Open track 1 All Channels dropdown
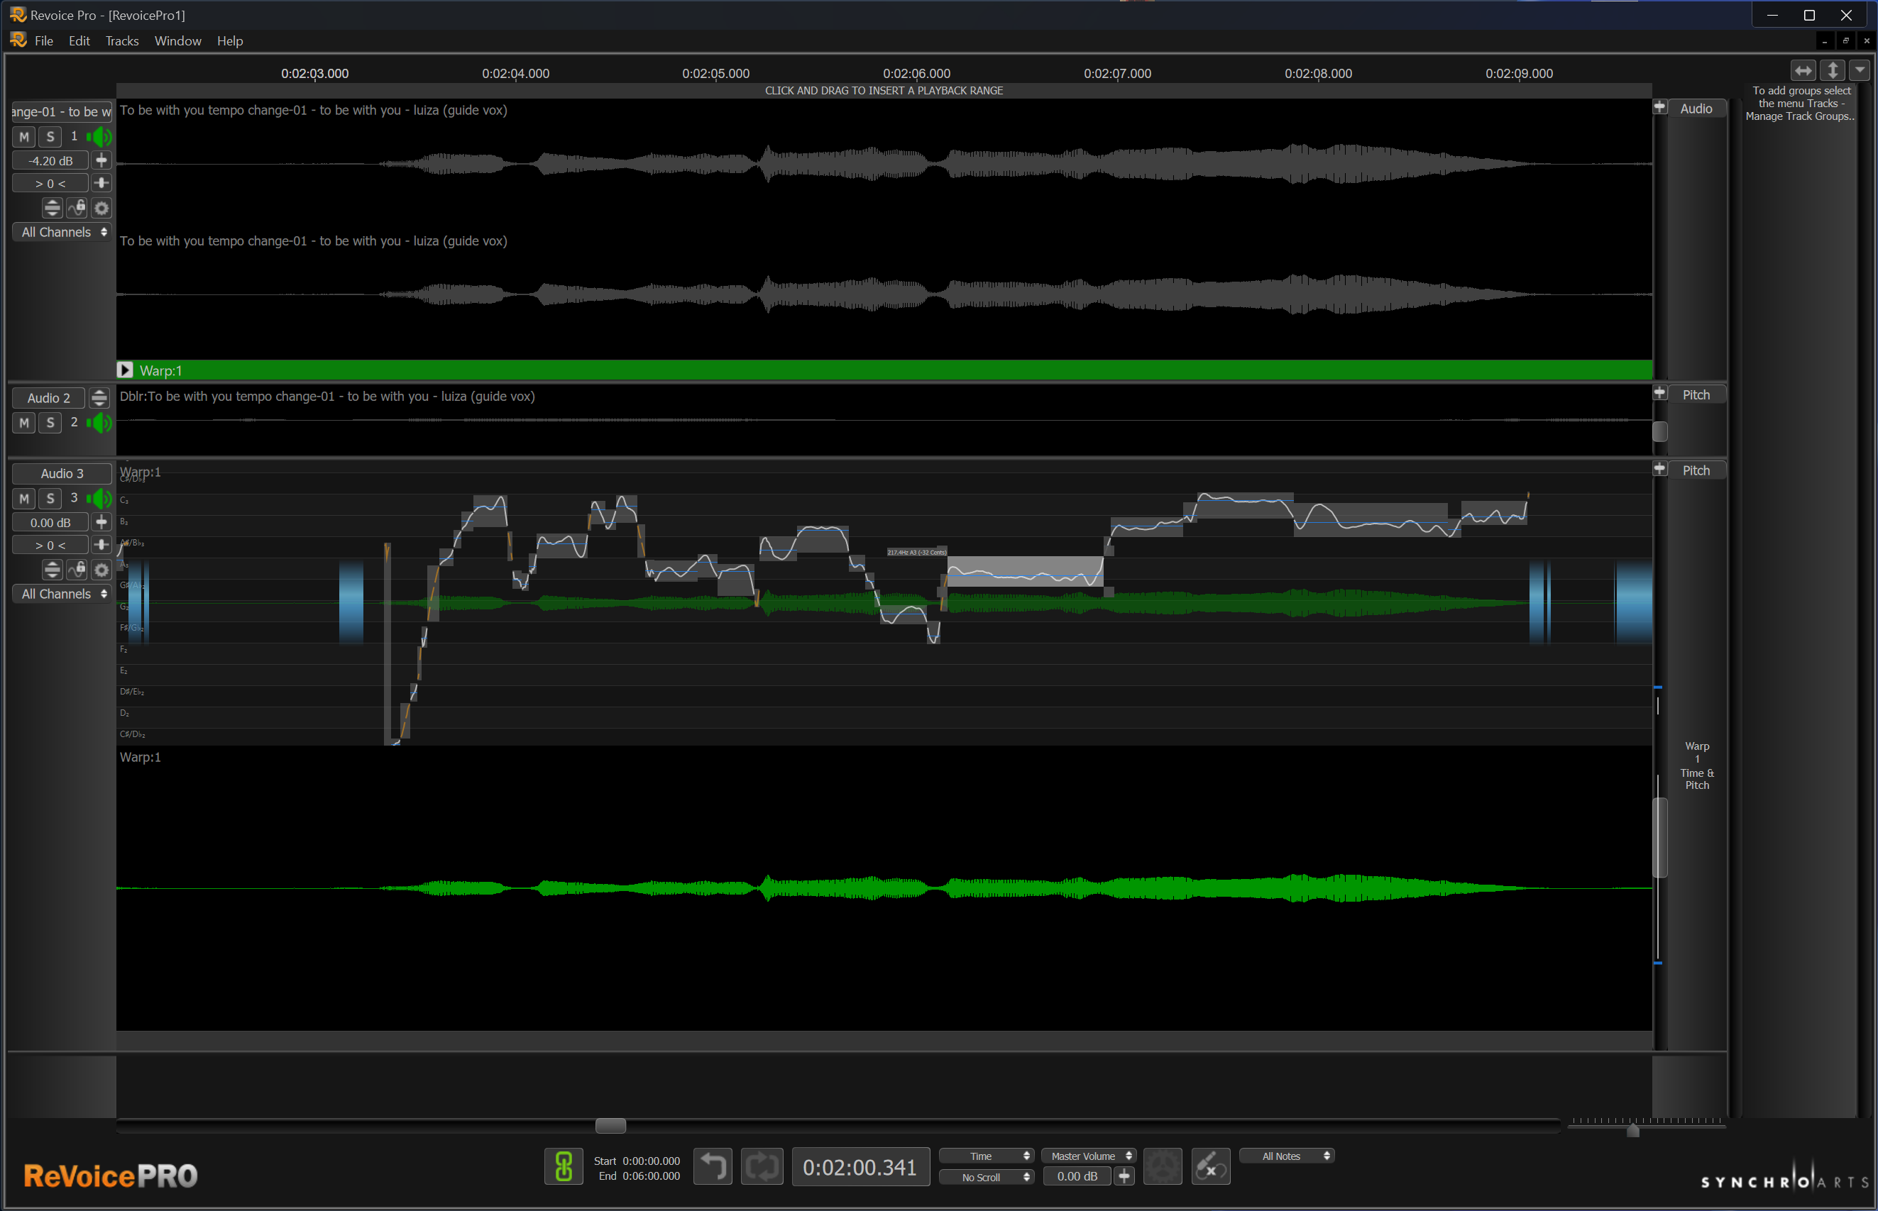The height and width of the screenshot is (1211, 1878). coord(62,232)
